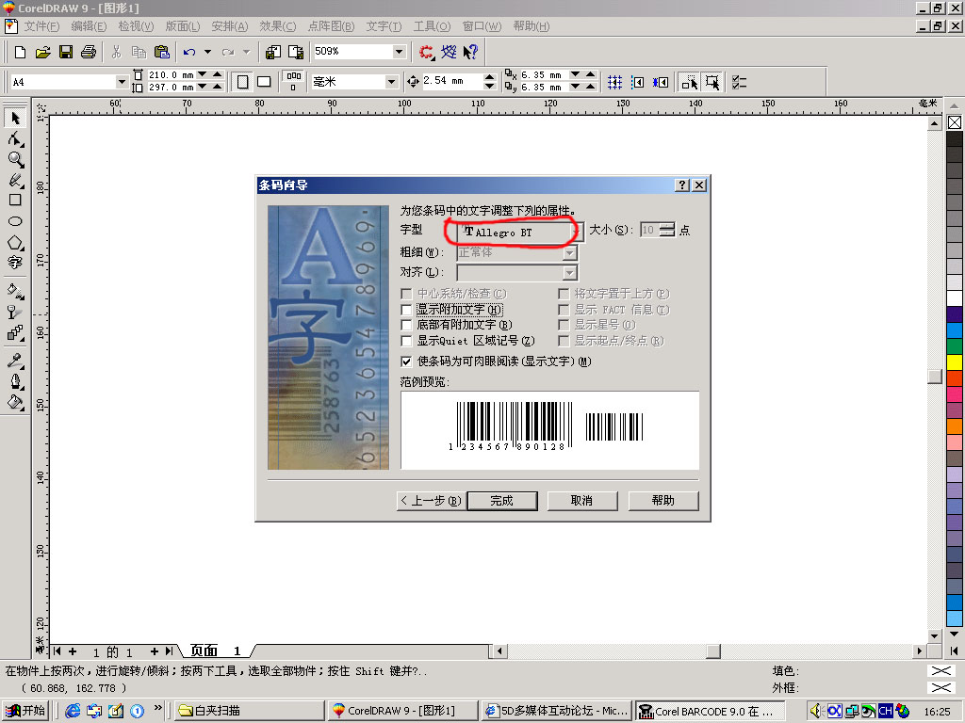Viewport: 965px width, 723px height.
Task: Toggle snap to grid icon
Action: click(x=614, y=82)
